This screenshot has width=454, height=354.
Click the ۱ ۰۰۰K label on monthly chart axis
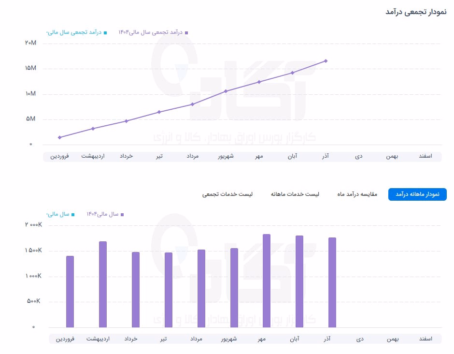[x=33, y=276]
